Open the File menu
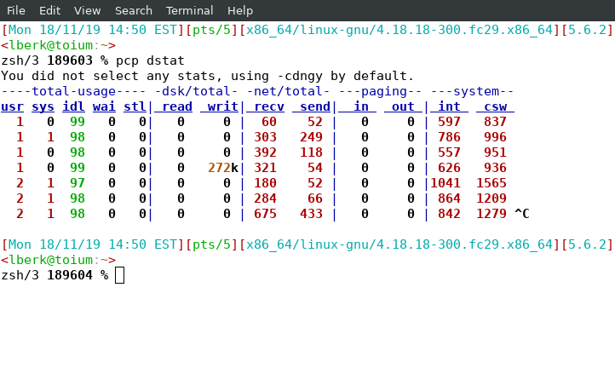Screen dimensions: 615x391 15,10
